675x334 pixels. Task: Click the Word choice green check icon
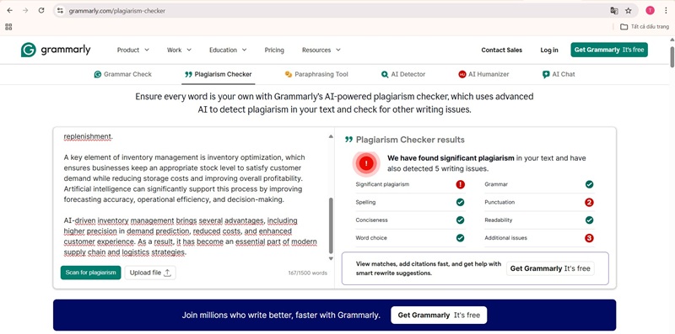pos(460,238)
